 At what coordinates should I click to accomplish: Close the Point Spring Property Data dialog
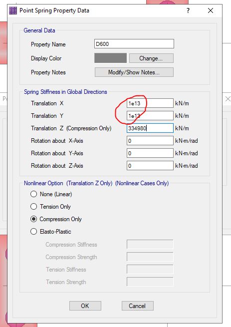click(211, 10)
